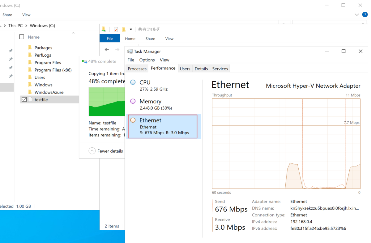Viewport: 371px width, 243px height.
Task: Click the forward arrow in shared folder window
Action: click(117, 50)
